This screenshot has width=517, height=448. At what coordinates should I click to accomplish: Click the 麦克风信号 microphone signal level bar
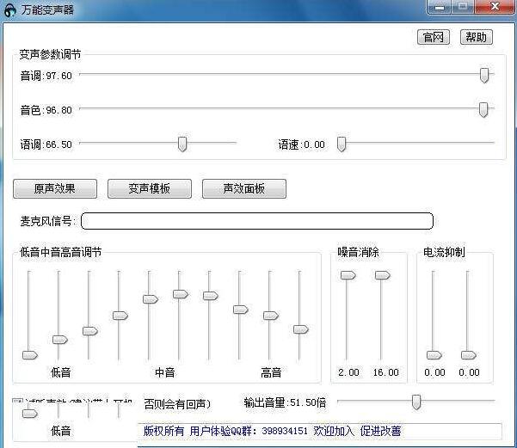257,221
